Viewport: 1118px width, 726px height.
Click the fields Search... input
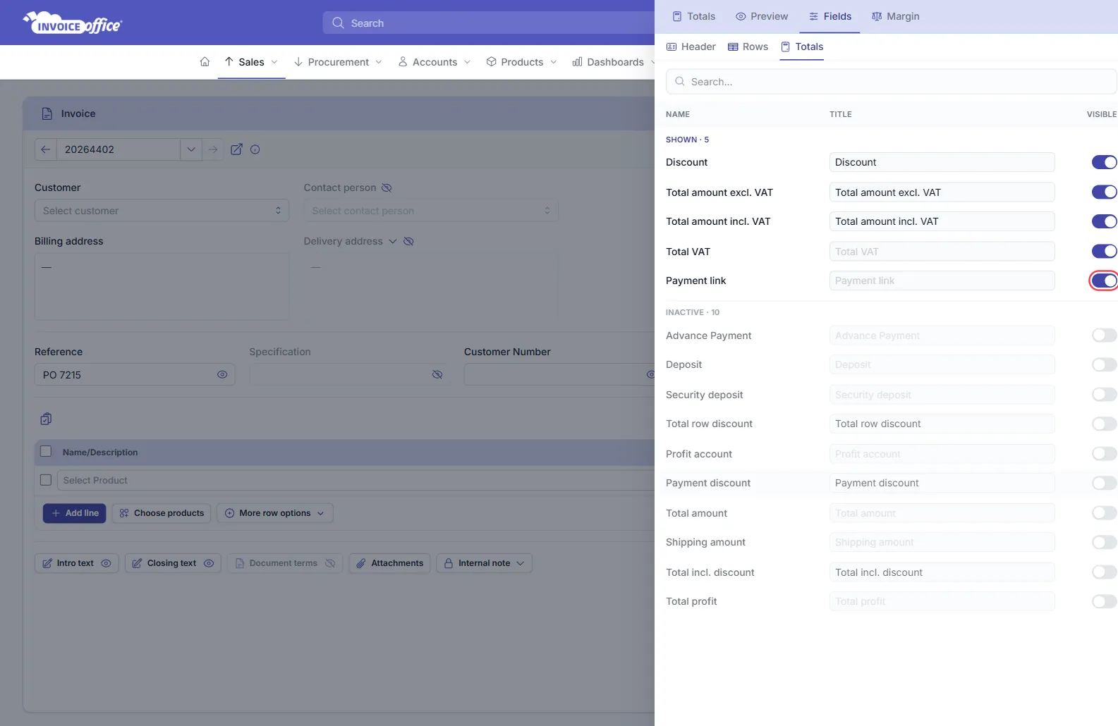pyautogui.click(x=892, y=82)
